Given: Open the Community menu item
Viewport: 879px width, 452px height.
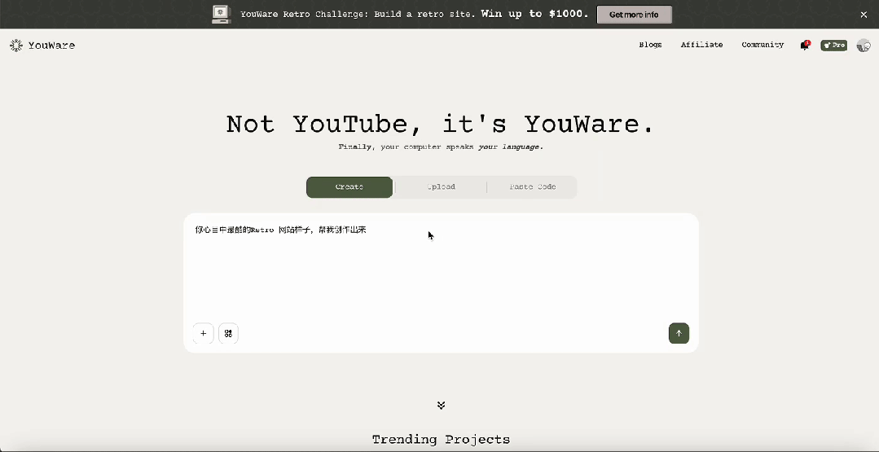Looking at the screenshot, I should pos(763,46).
